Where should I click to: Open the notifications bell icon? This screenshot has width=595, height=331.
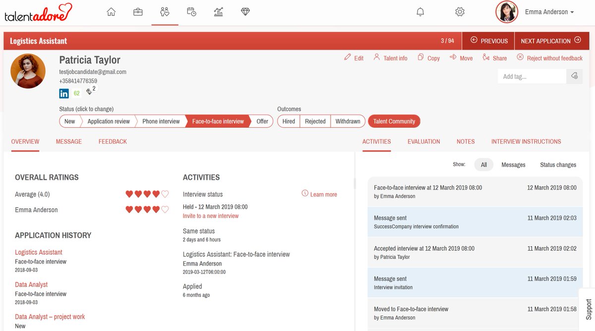[x=420, y=11]
